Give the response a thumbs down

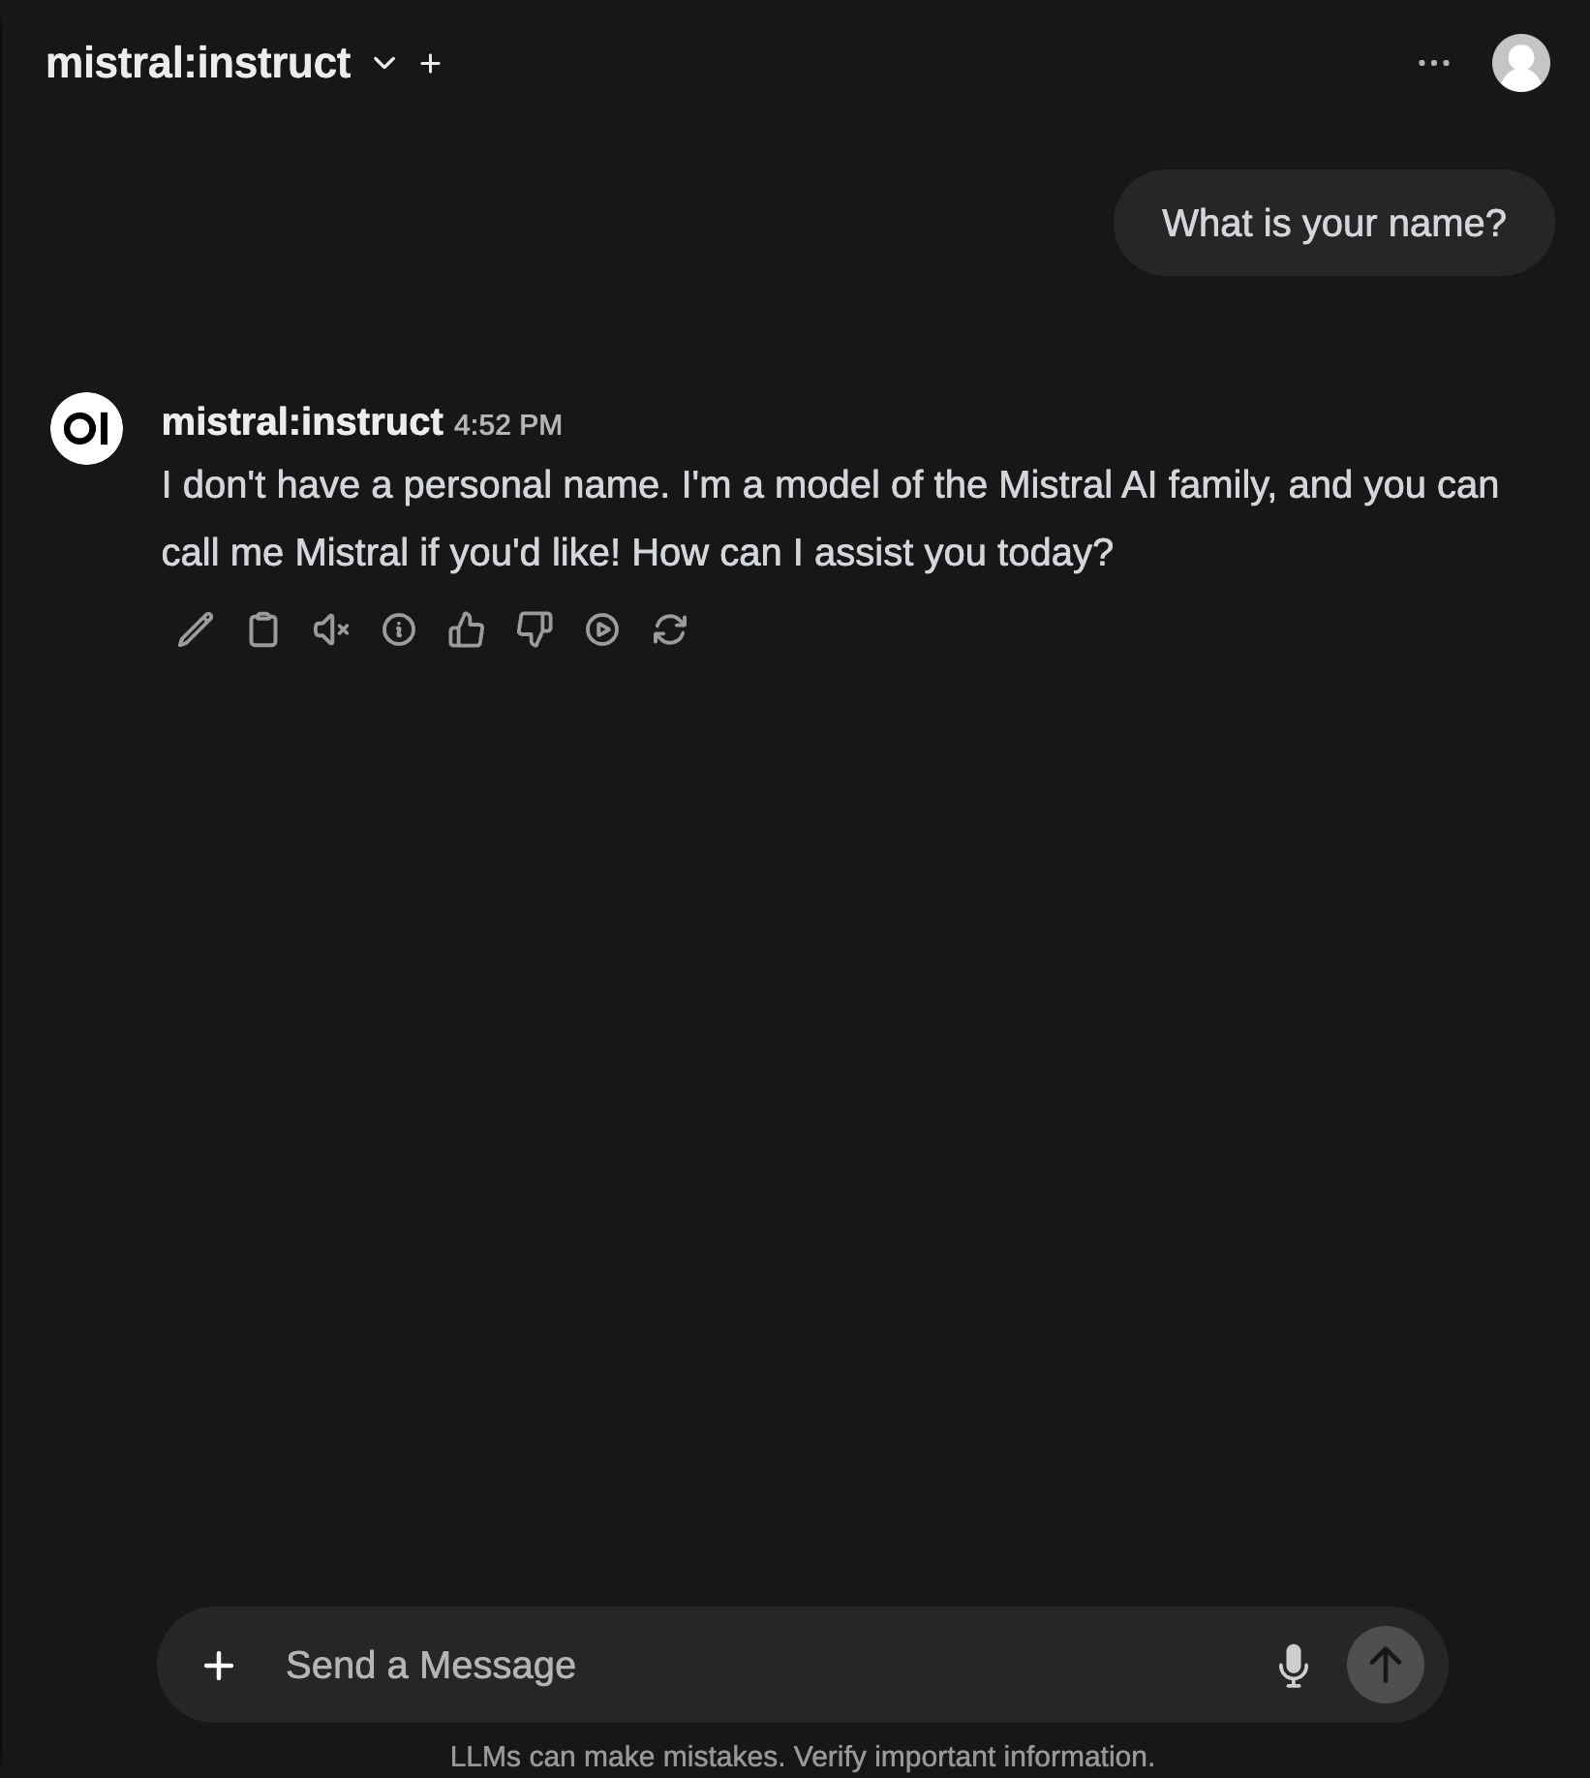(535, 630)
